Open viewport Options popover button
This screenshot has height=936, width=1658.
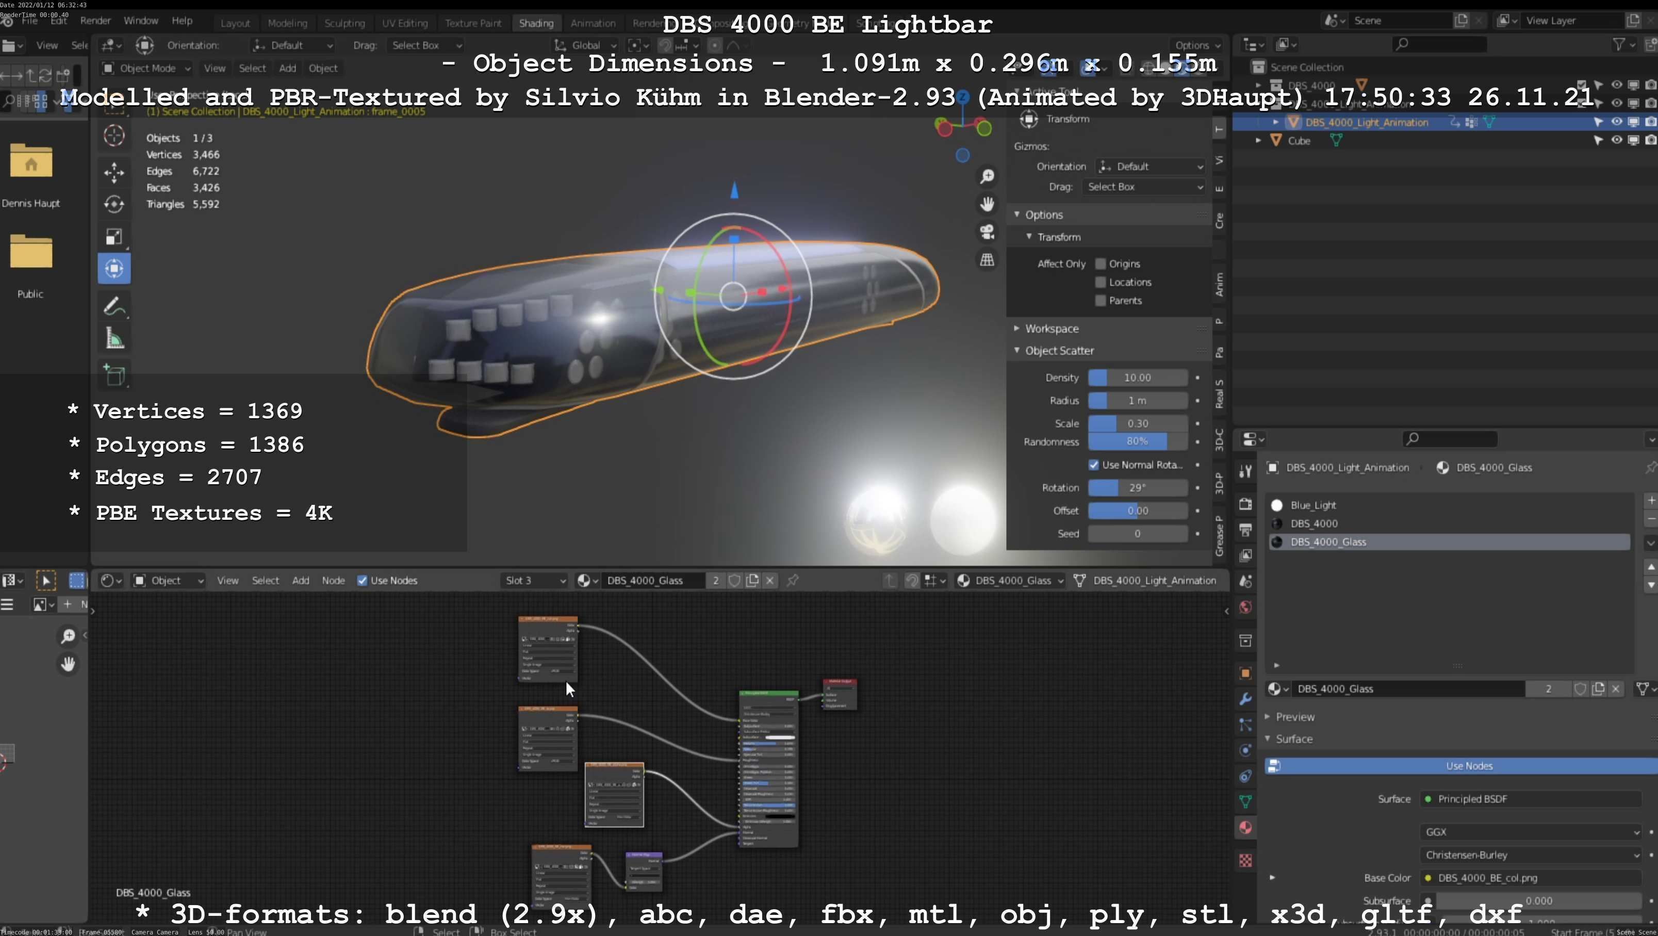(1197, 45)
